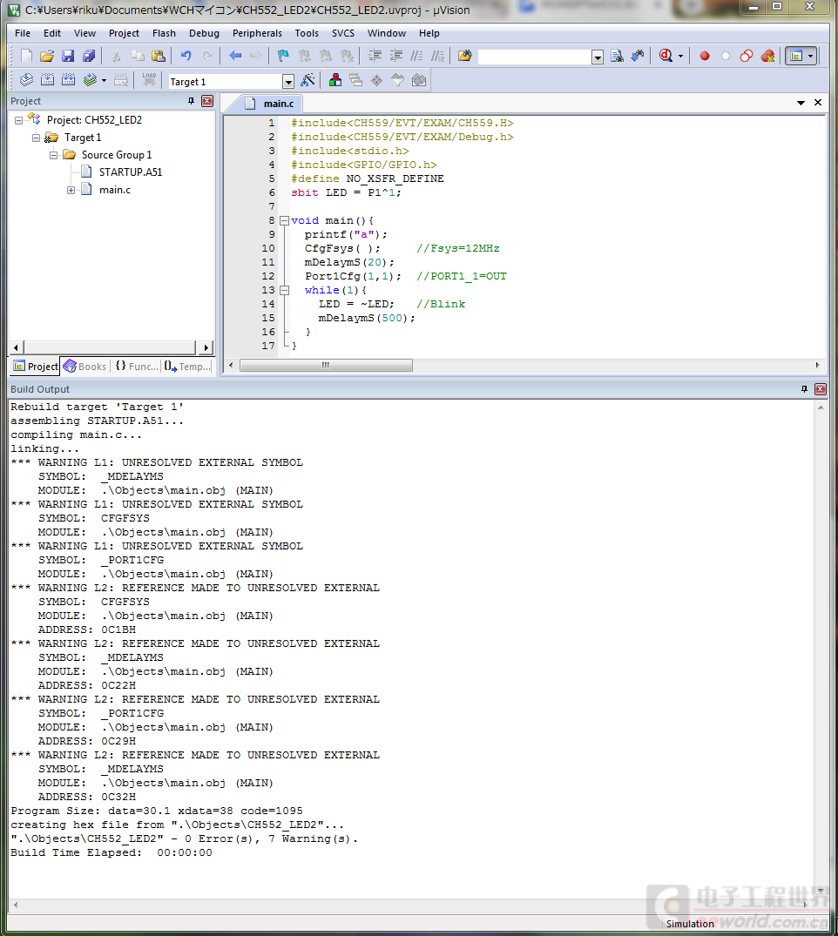Viewport: 838px width, 936px height.
Task: Open the File menu
Action: (x=23, y=33)
